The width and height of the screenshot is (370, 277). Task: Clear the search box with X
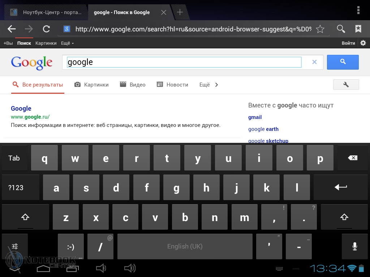[314, 62]
